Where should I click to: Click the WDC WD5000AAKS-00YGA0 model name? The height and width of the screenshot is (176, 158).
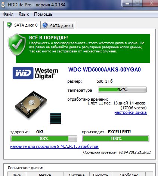coord(105,70)
